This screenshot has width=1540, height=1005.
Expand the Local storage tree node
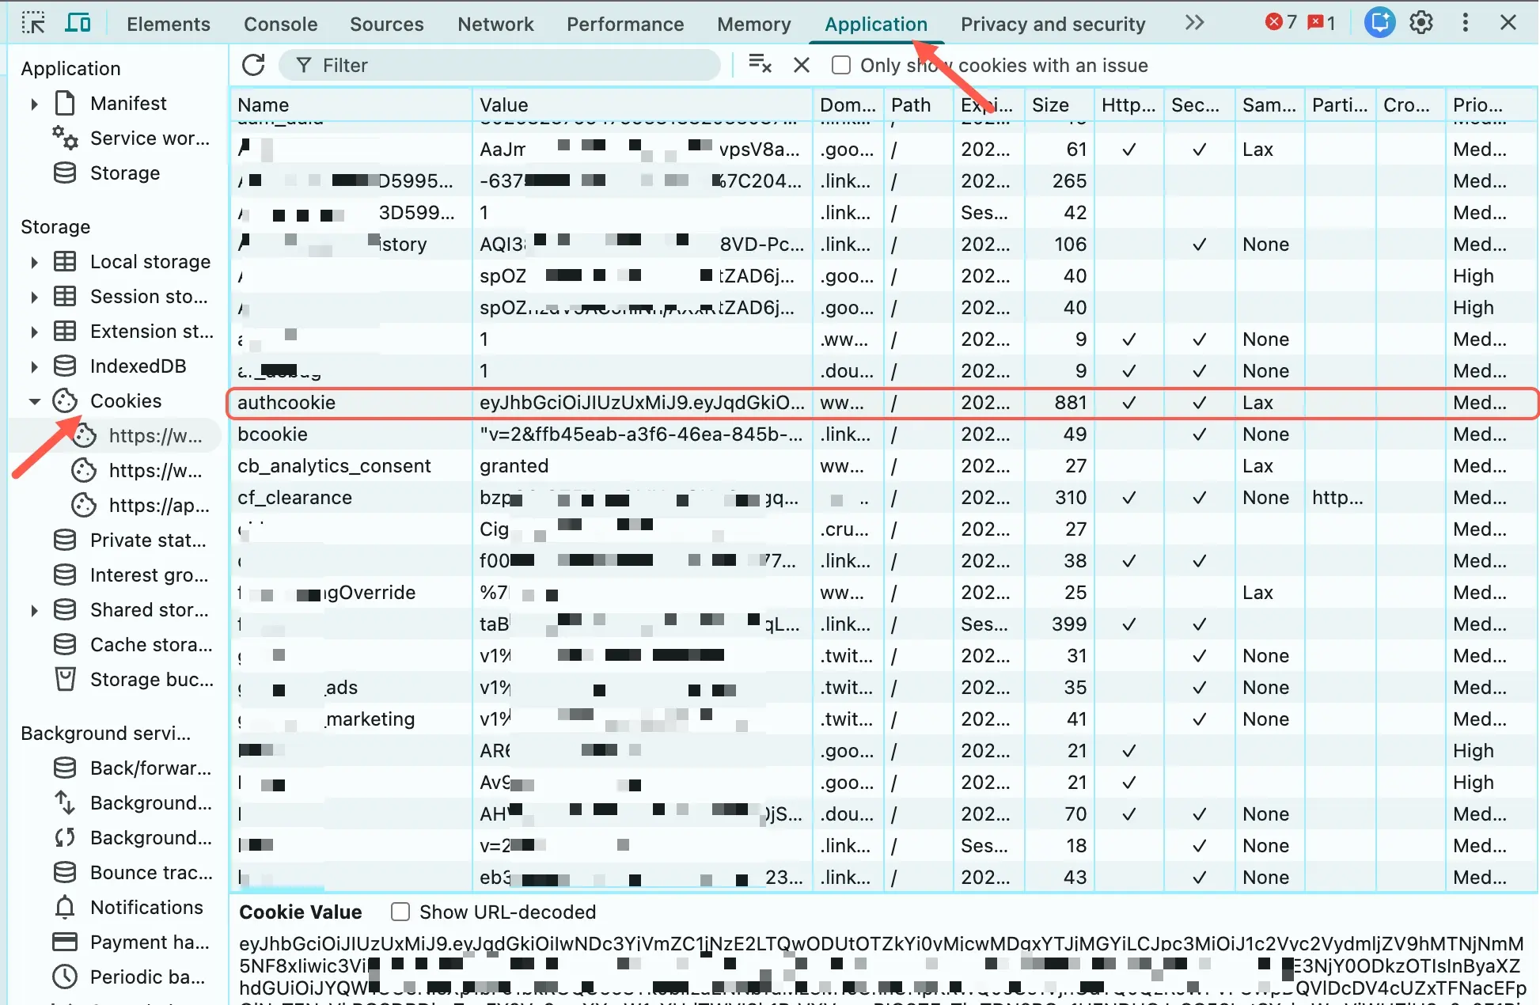point(34,262)
